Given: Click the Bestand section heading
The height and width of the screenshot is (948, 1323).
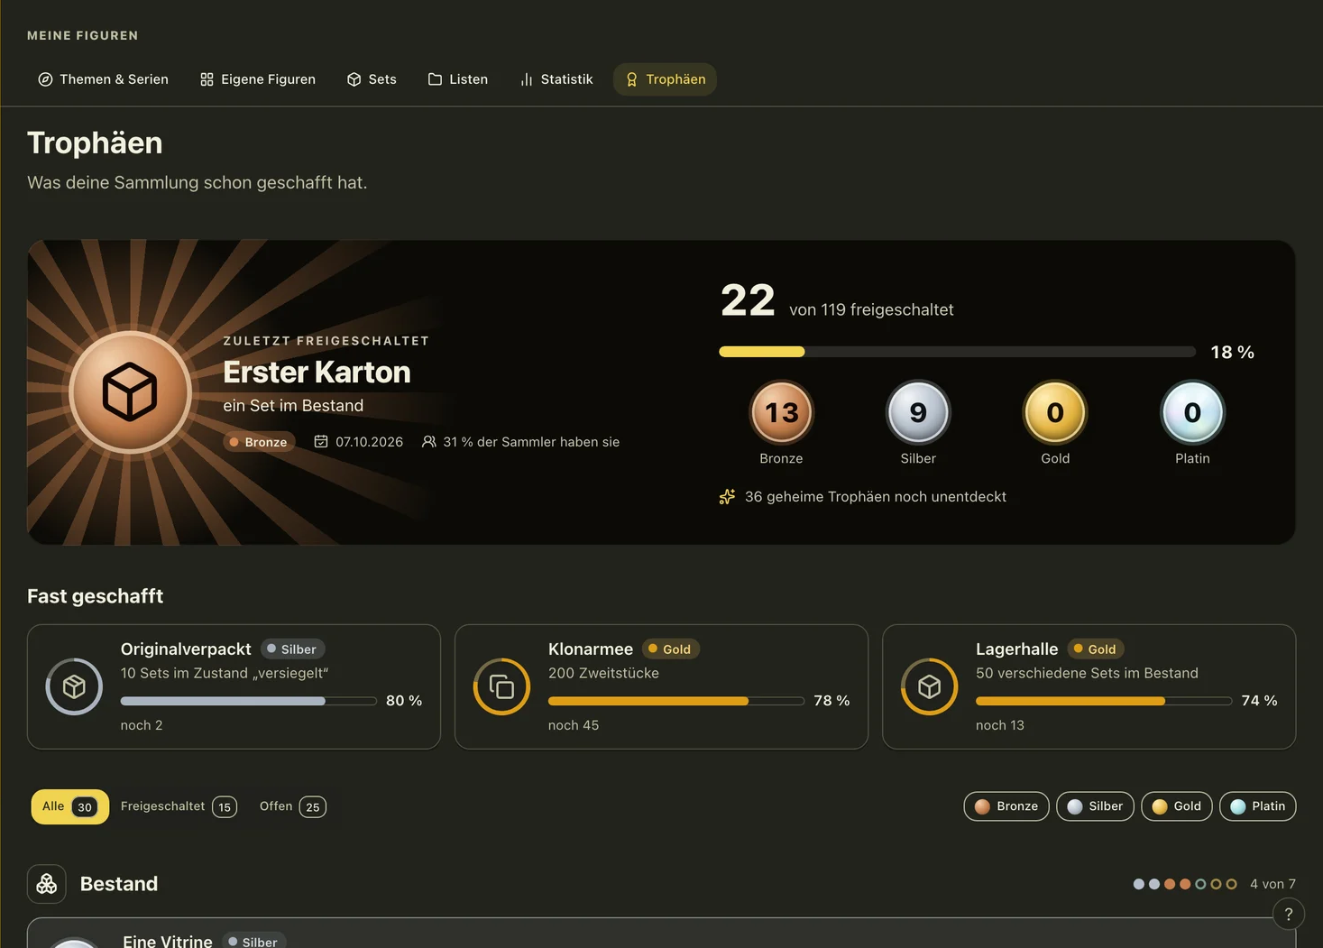Looking at the screenshot, I should tap(119, 884).
